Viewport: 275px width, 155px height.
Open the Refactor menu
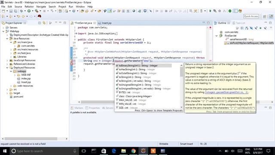tap(29, 7)
